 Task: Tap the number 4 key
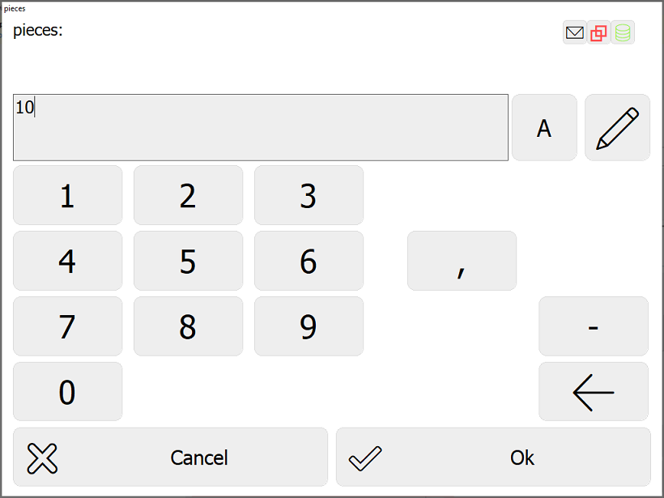68,261
